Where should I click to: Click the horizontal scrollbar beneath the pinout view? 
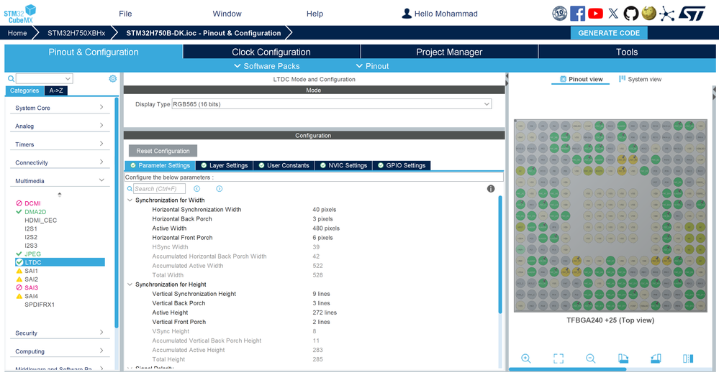click(568, 369)
